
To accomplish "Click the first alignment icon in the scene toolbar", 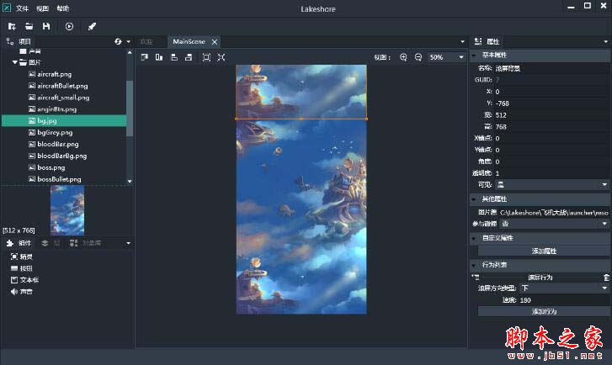I will pyautogui.click(x=145, y=57).
